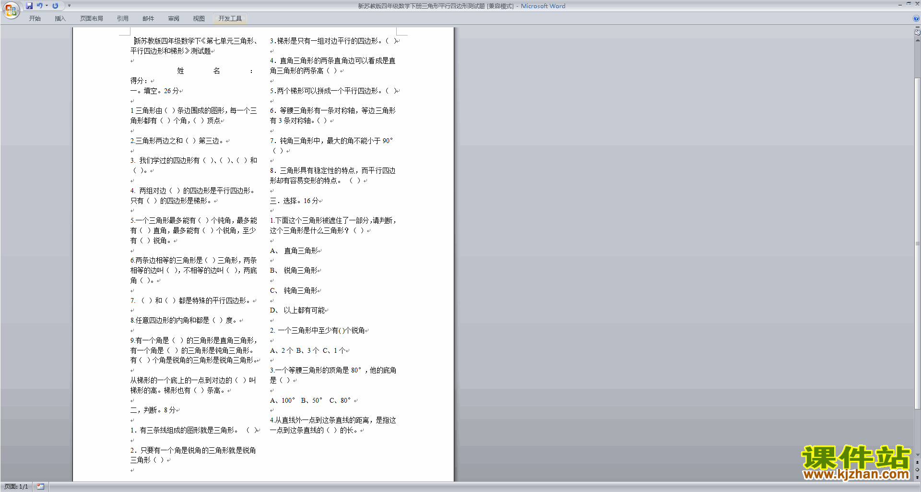The height and width of the screenshot is (492, 921).
Task: Select the 审阅 ribbon tab
Action: coord(174,19)
